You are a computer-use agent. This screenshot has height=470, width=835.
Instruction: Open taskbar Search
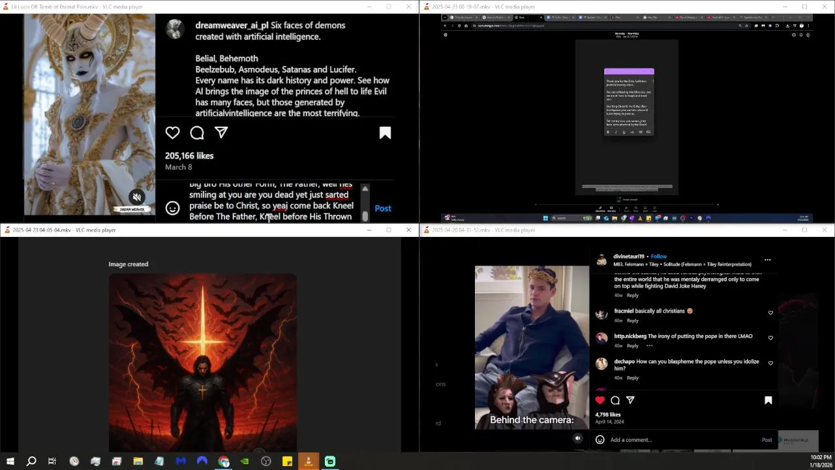31,462
